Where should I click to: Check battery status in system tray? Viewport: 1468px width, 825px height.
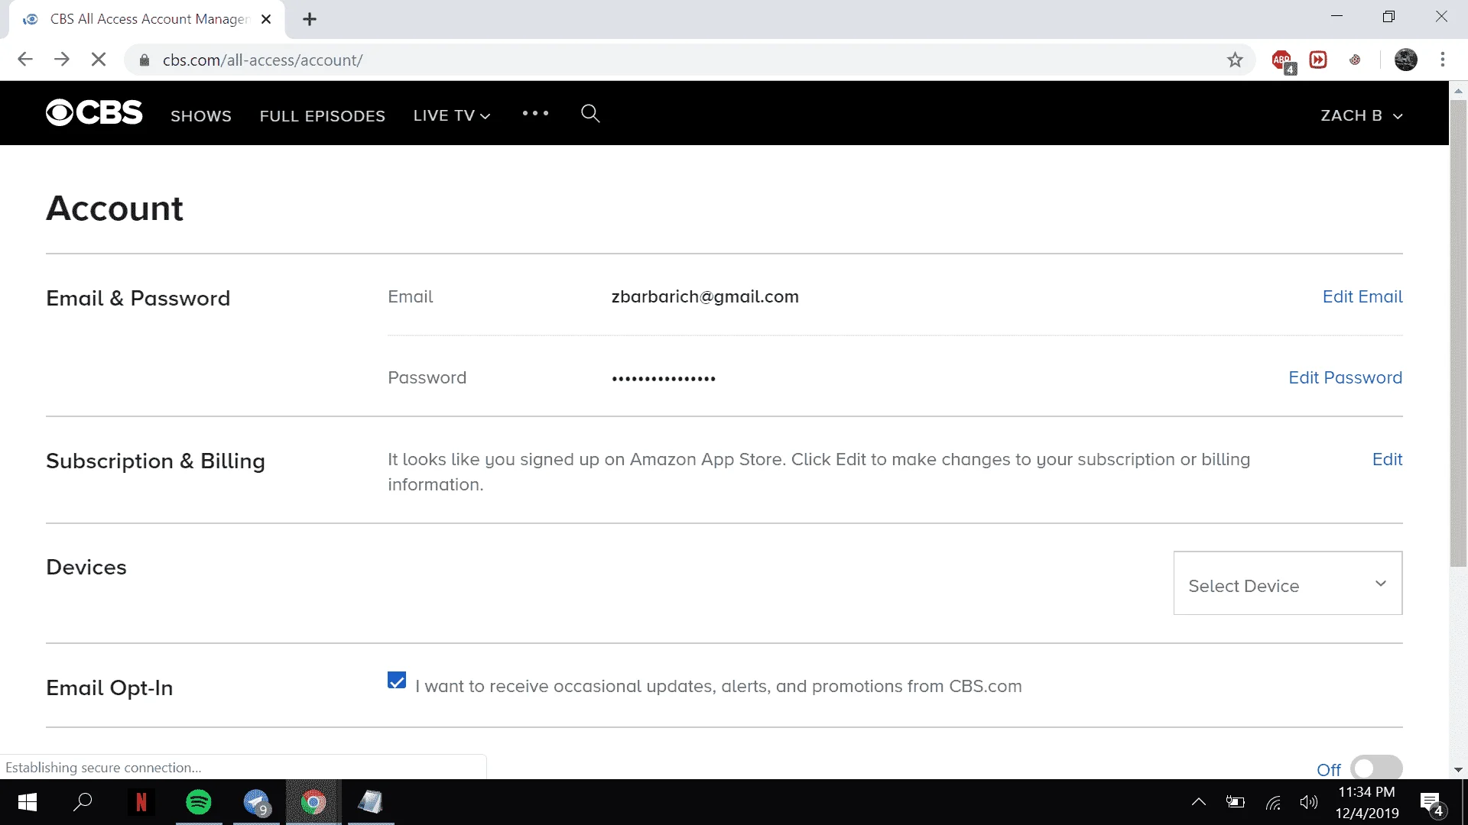click(1236, 802)
